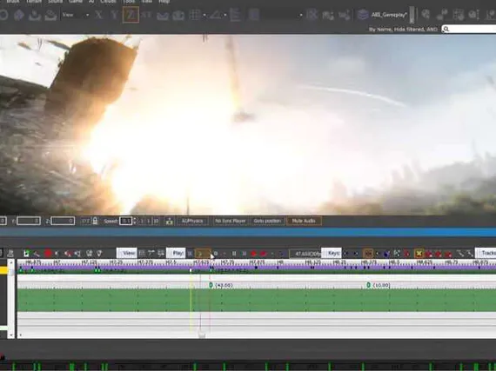The height and width of the screenshot is (371, 496).
Task: Click the circular select icon at toolbar start
Action: (x=3, y=15)
